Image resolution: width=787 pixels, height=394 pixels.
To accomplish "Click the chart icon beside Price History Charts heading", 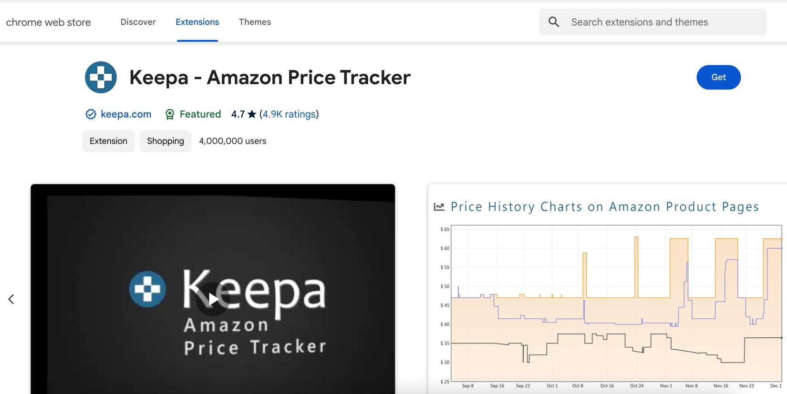I will pos(439,206).
